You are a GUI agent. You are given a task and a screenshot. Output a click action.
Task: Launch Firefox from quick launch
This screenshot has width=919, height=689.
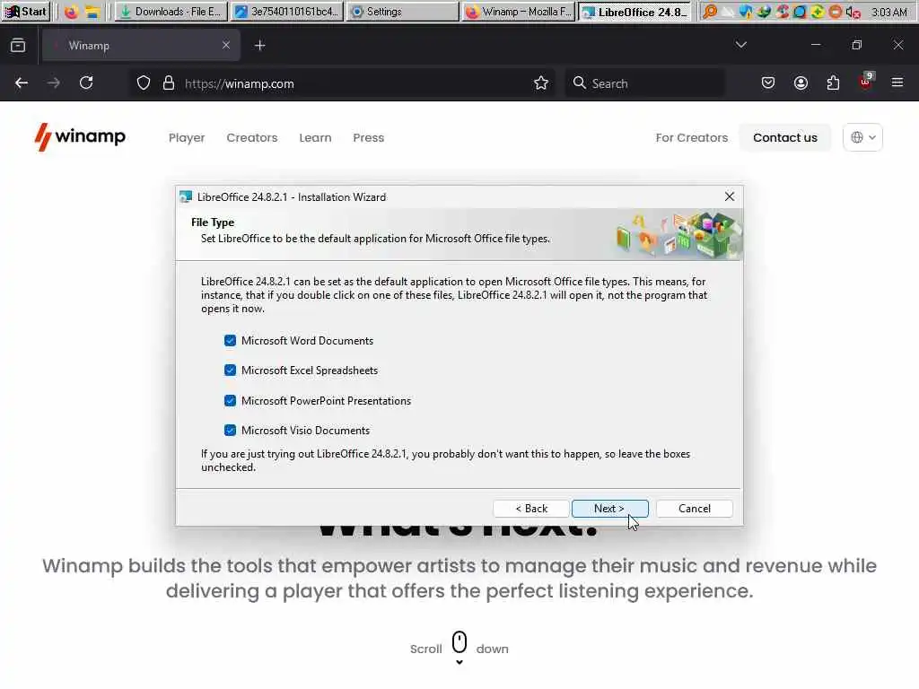point(71,12)
